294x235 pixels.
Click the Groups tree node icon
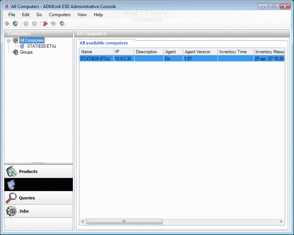[x=15, y=52]
